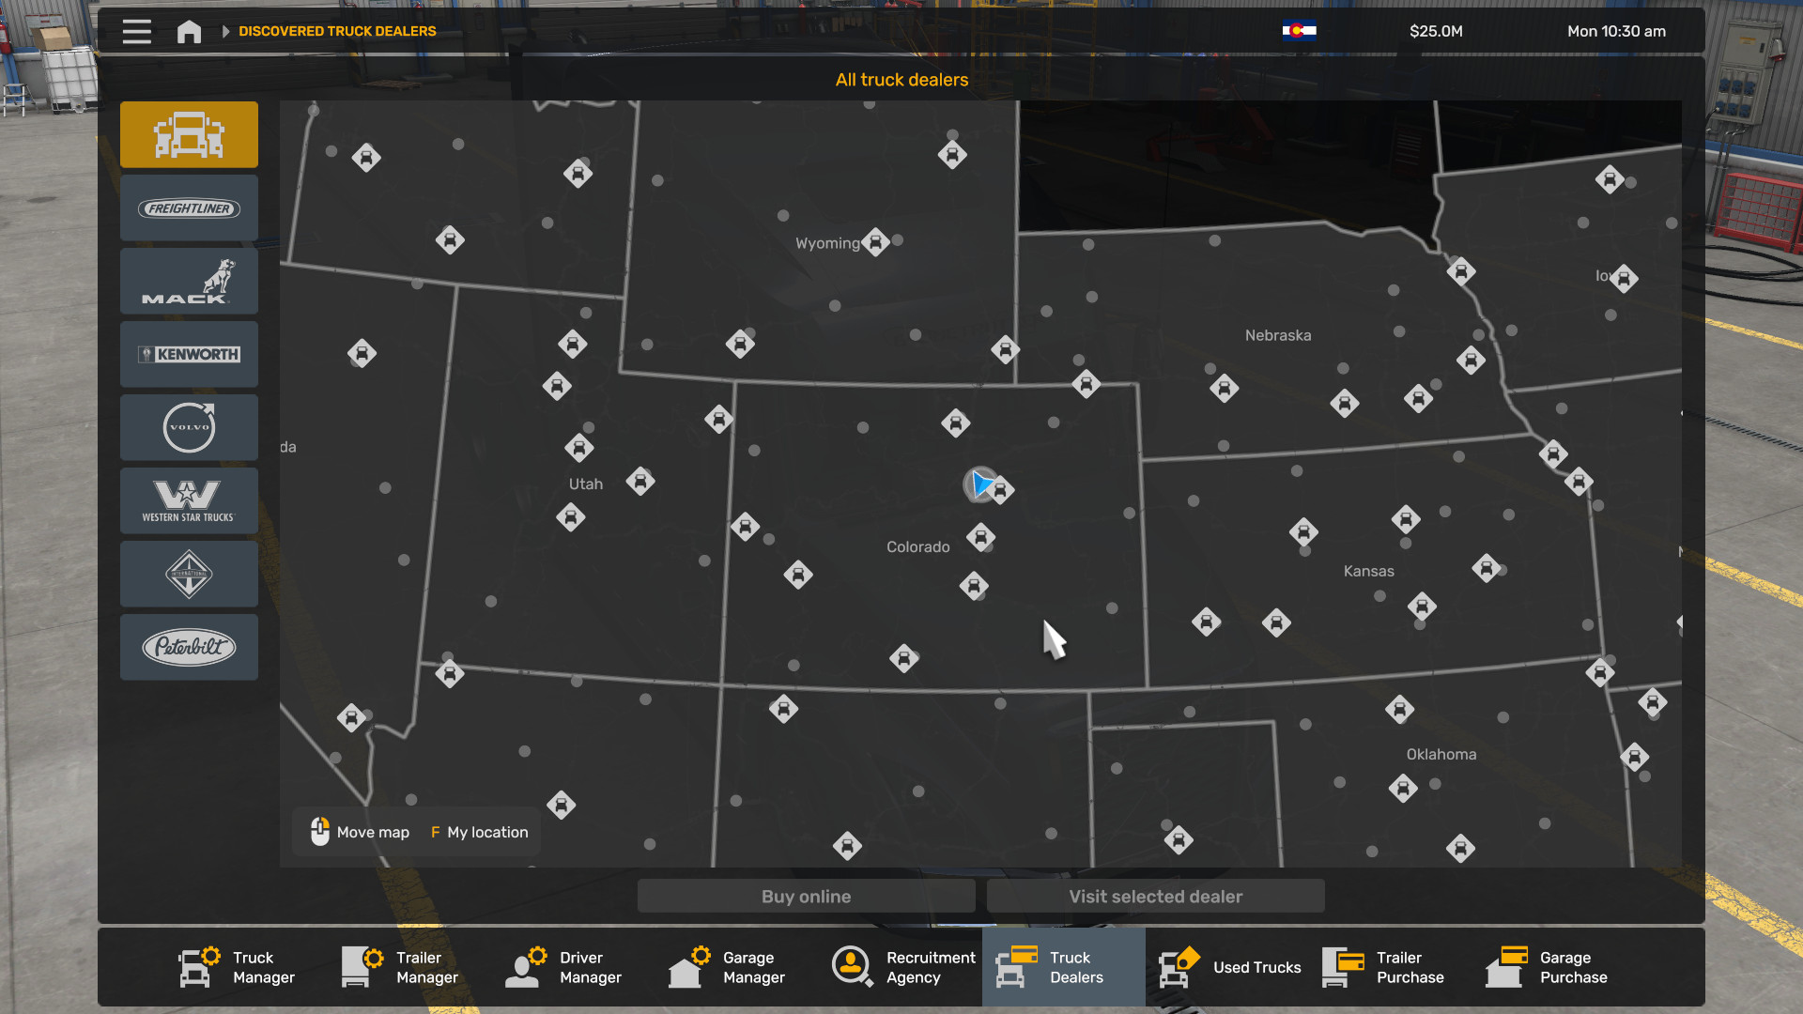Screen dimensions: 1803x1014
Task: Open the Recruitment Agency tab
Action: (901, 967)
